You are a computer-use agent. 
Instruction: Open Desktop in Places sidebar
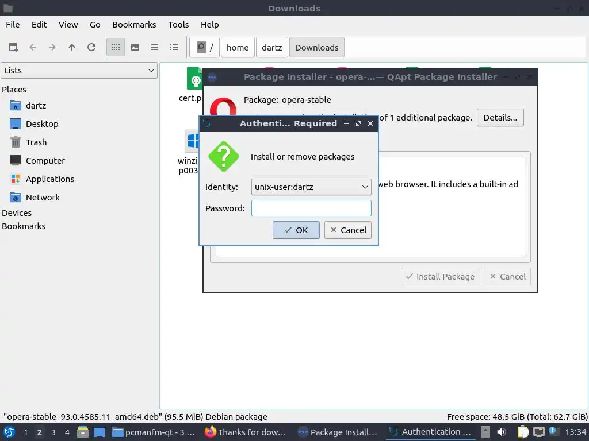[x=41, y=124]
